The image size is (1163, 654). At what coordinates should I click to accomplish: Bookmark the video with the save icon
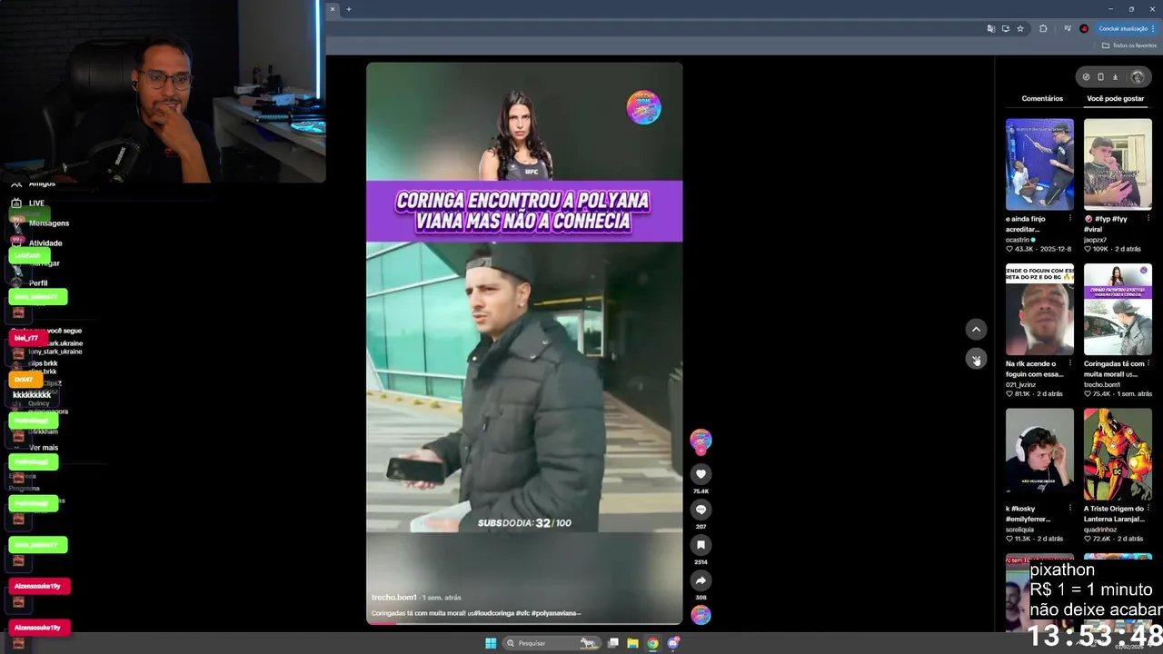[701, 545]
